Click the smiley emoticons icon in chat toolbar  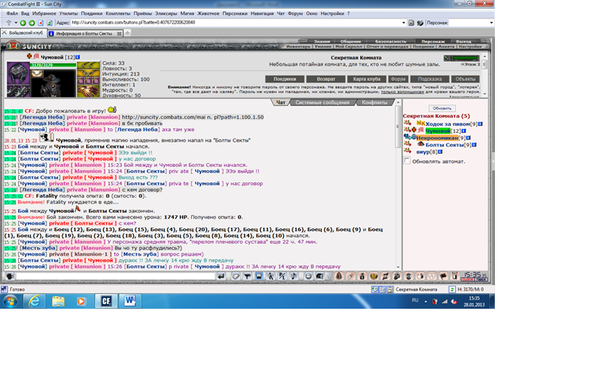308,276
